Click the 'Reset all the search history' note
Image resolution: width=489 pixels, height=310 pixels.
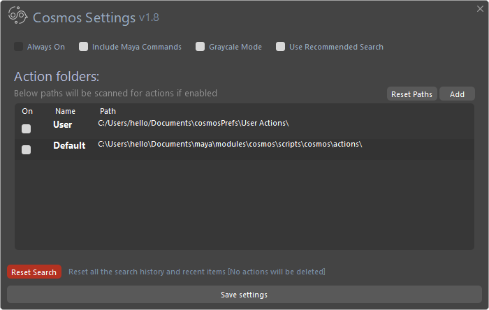pos(197,272)
